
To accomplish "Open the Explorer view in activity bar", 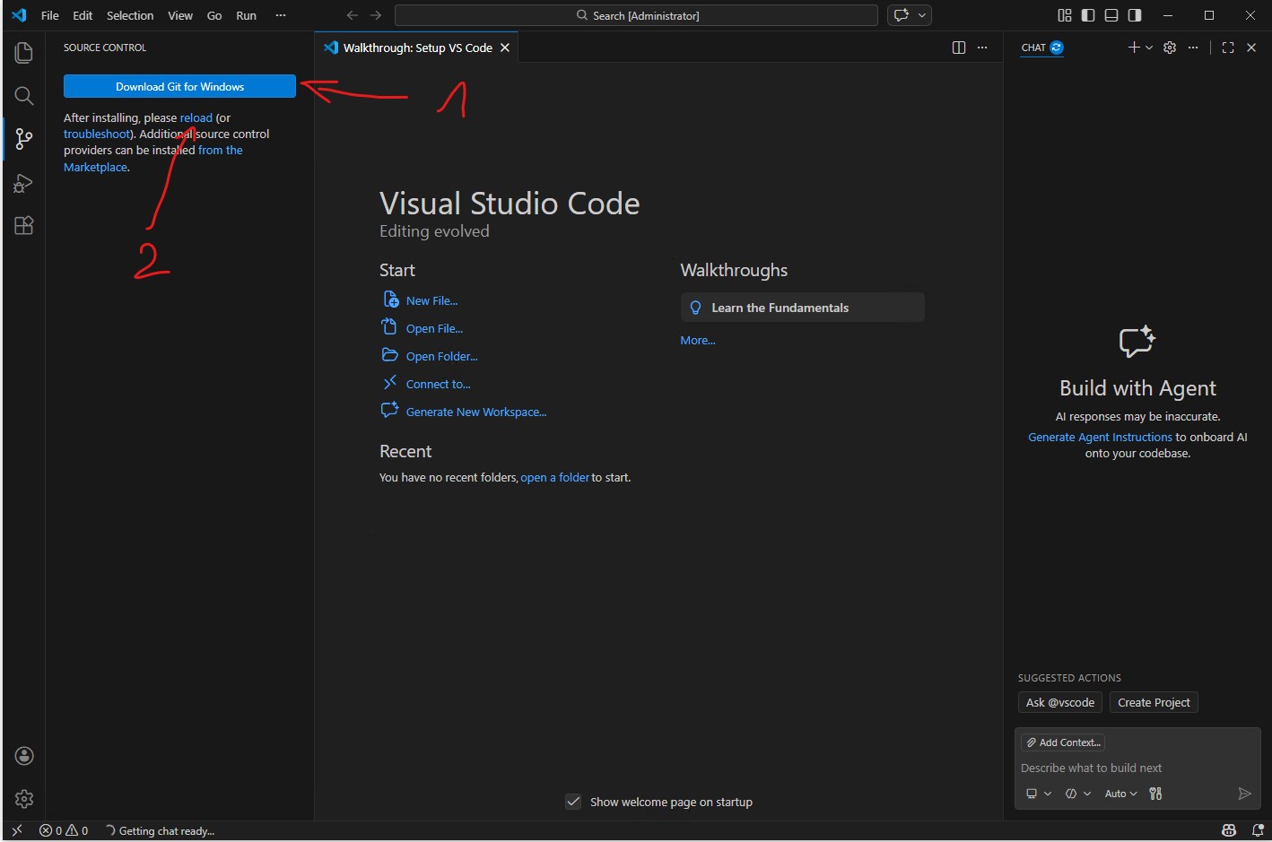I will coord(24,53).
